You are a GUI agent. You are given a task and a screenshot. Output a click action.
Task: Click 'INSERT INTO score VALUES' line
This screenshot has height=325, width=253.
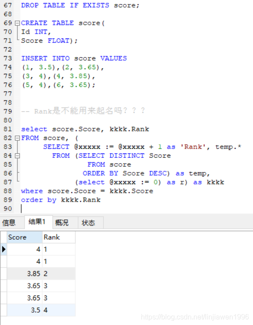(x=74, y=58)
